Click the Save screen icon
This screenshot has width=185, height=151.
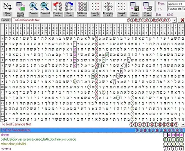point(135,7)
